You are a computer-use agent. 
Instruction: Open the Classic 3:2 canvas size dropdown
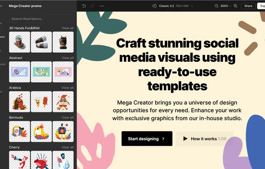tap(176, 6)
